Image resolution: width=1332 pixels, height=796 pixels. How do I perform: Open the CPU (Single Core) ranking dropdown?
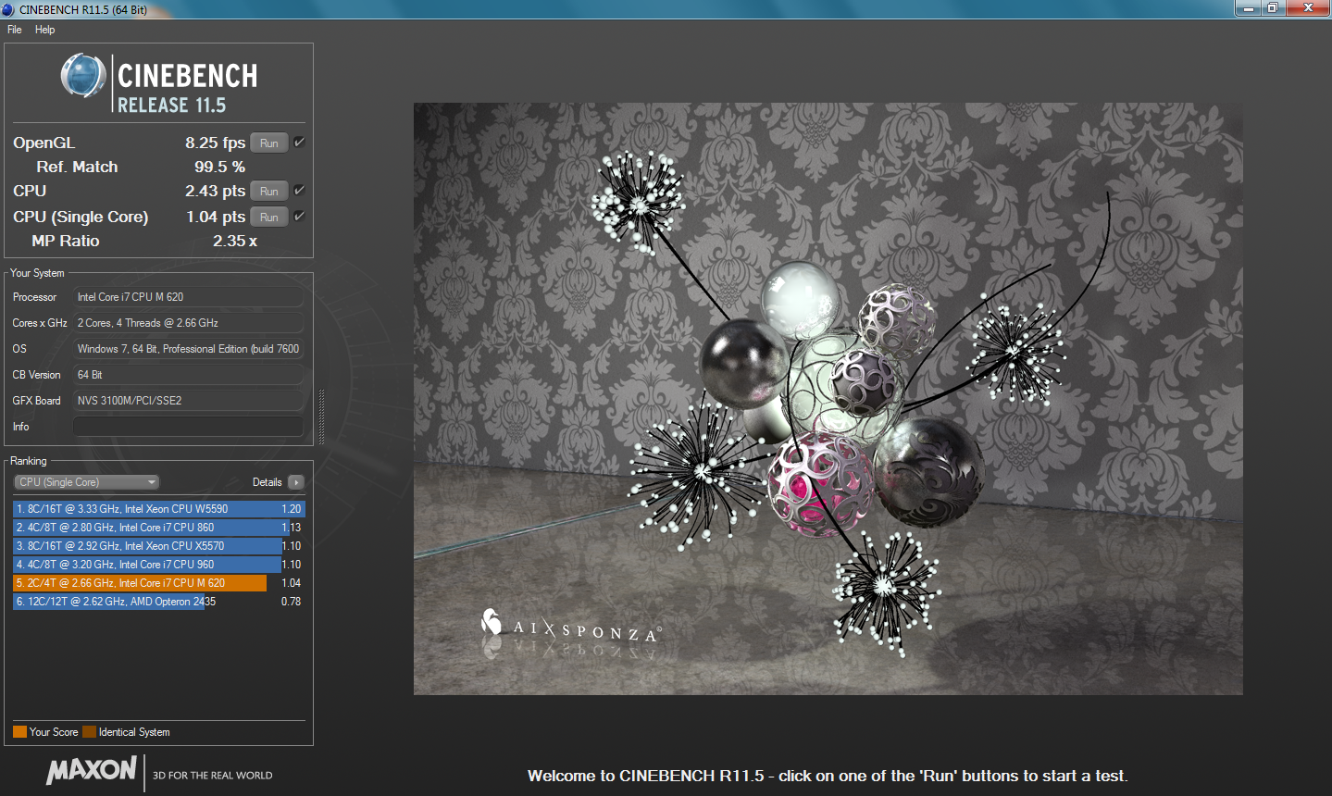click(87, 482)
